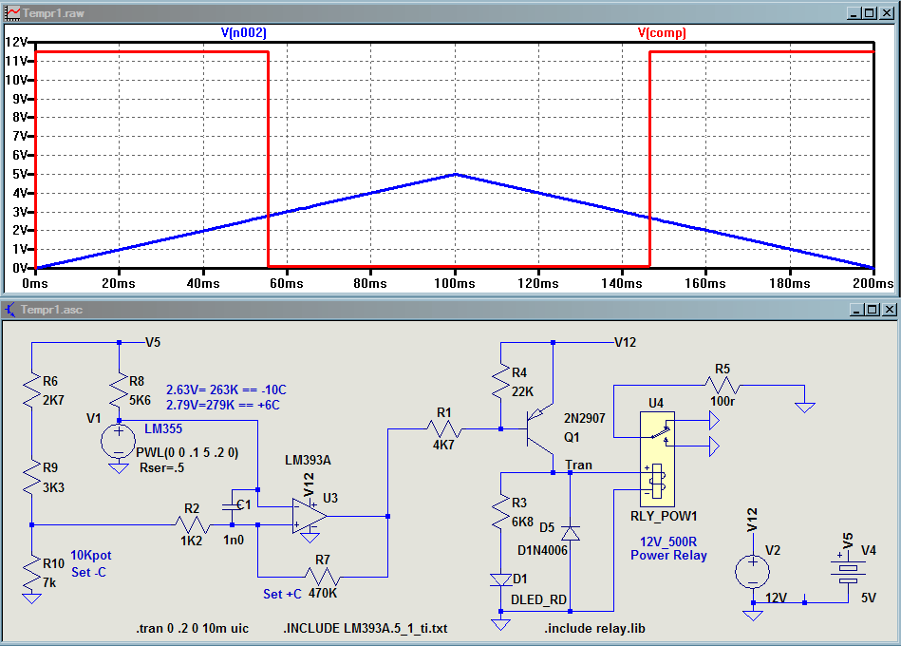Click the 2.79V=279K == +6C comment
Image resolution: width=901 pixels, height=646 pixels.
coord(223,406)
